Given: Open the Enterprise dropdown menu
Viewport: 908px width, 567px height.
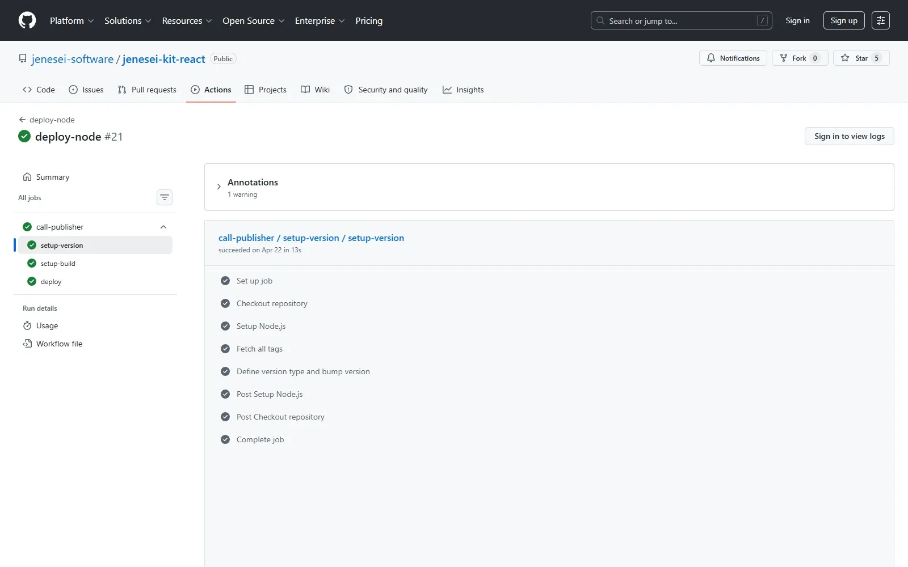Looking at the screenshot, I should tap(320, 20).
